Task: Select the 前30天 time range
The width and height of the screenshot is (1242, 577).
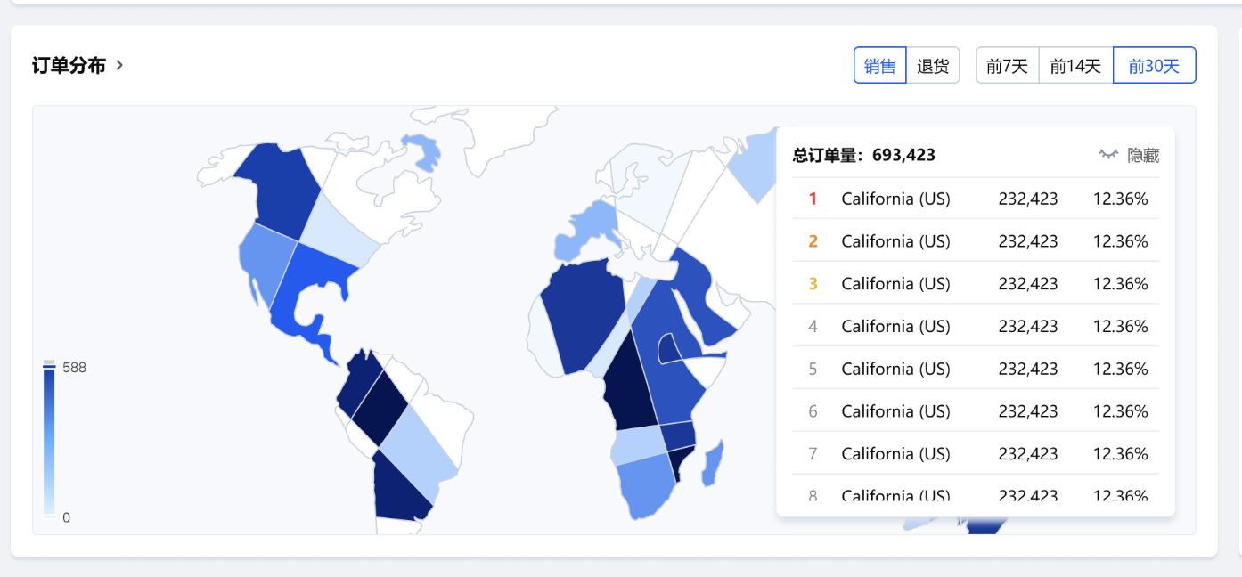Action: [x=1154, y=65]
